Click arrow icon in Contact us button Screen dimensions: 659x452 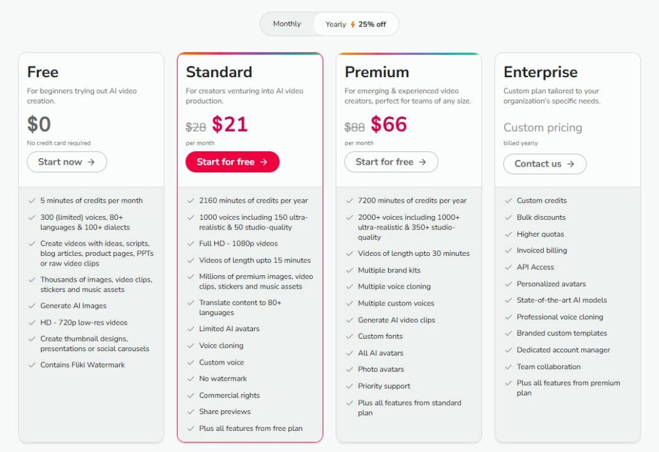pos(570,164)
